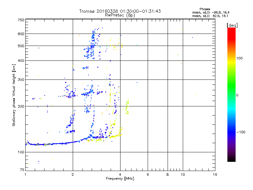Click the x-axis tick label "2"
The width and height of the screenshot is (253, 190).
[x=73, y=174]
